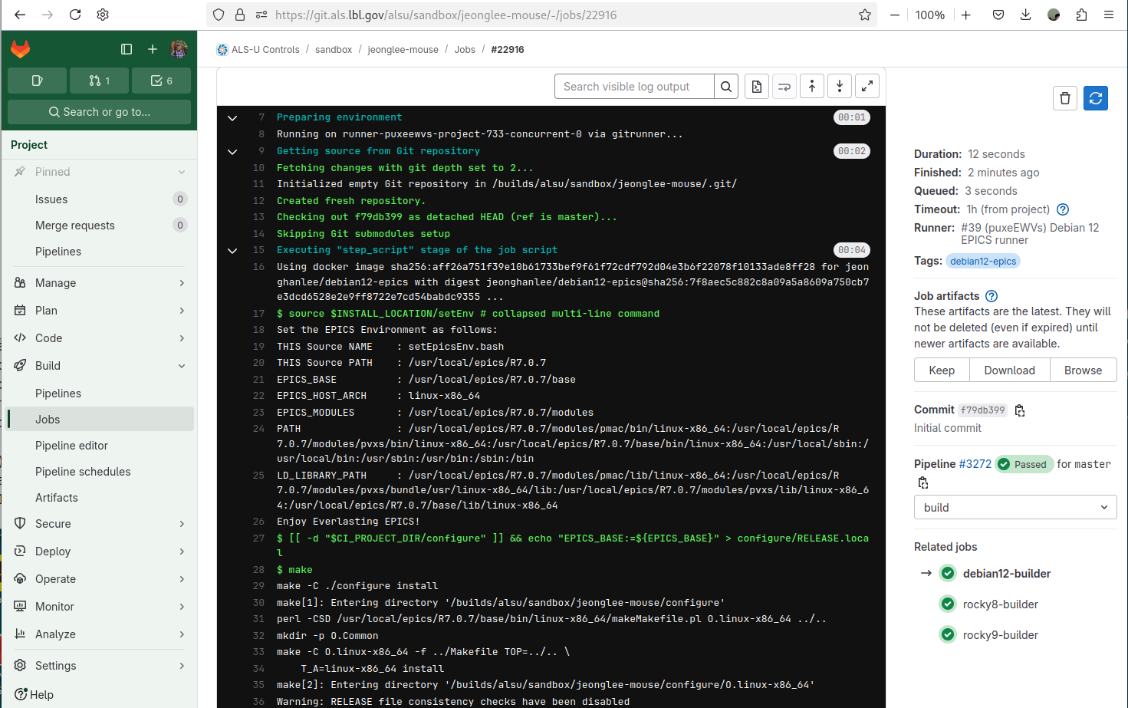Screen dimensions: 1128x708
Task: Click Passed pipeline status badge
Action: pyautogui.click(x=1023, y=464)
